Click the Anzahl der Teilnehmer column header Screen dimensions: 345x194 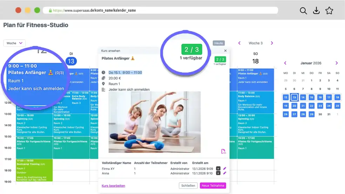tap(151, 163)
